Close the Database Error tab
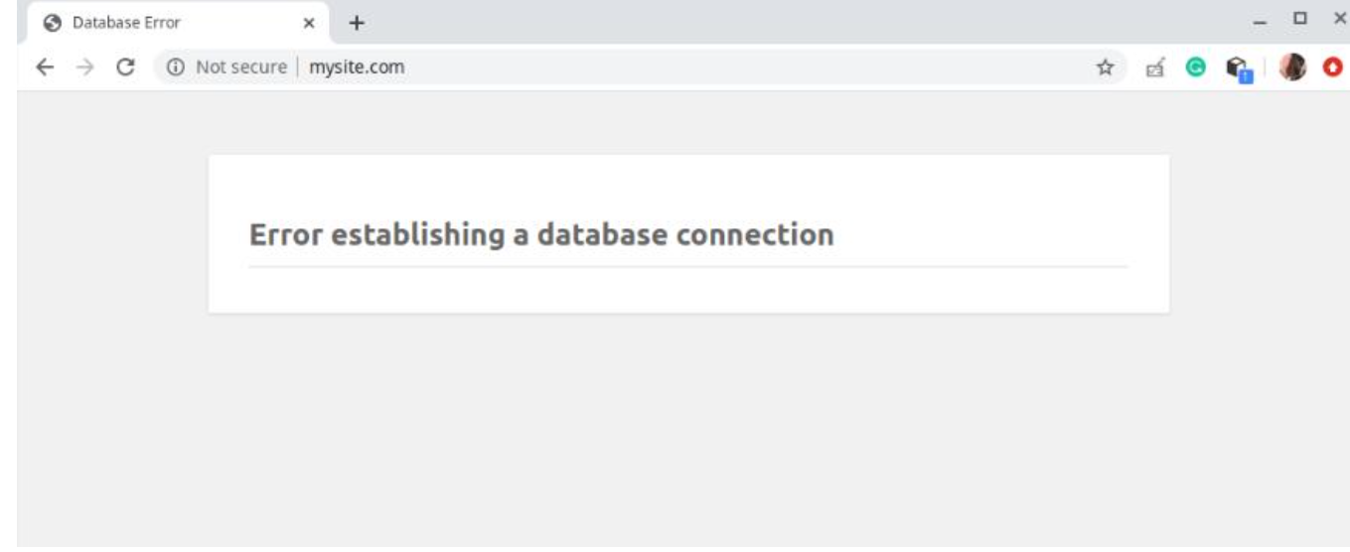This screenshot has width=1350, height=552. click(x=309, y=22)
